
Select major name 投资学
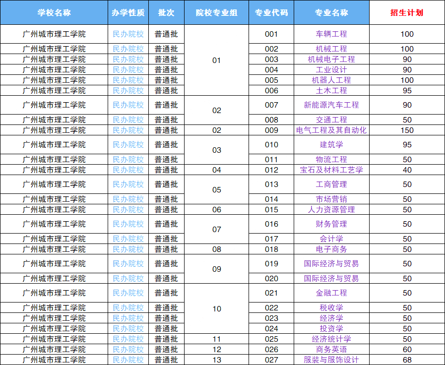(331, 329)
